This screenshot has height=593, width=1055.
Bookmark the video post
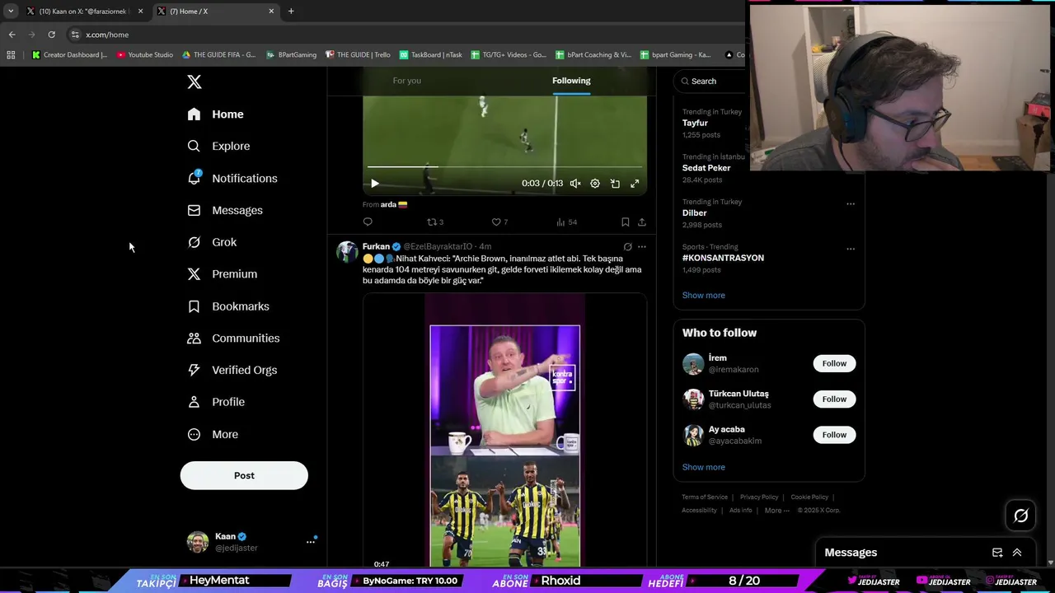point(626,222)
